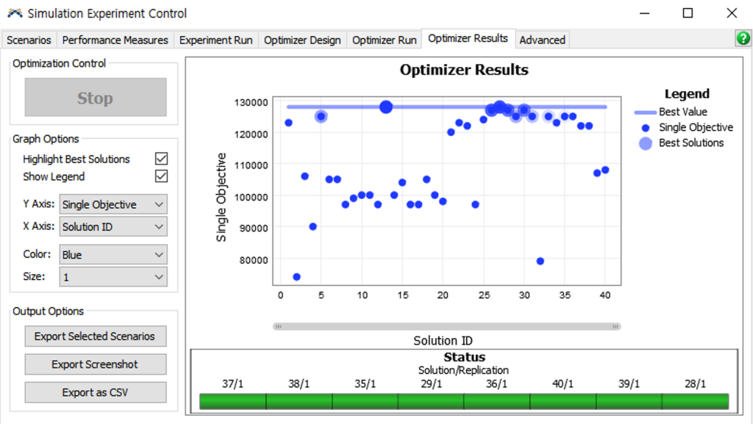Toggle the Highlight Best Solutions checkbox
The width and height of the screenshot is (753, 424).
tap(161, 159)
